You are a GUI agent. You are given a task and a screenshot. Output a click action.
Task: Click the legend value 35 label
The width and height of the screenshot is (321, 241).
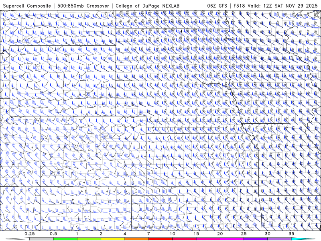coord(291,234)
